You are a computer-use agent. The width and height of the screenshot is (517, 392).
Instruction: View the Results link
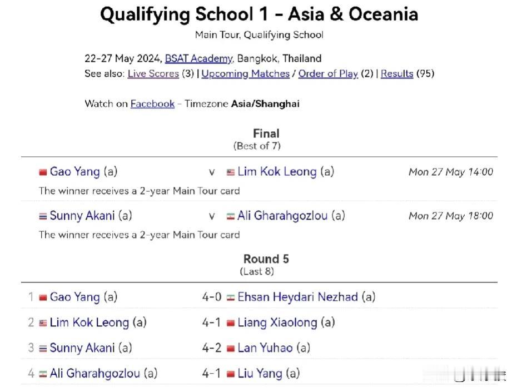[x=397, y=73]
